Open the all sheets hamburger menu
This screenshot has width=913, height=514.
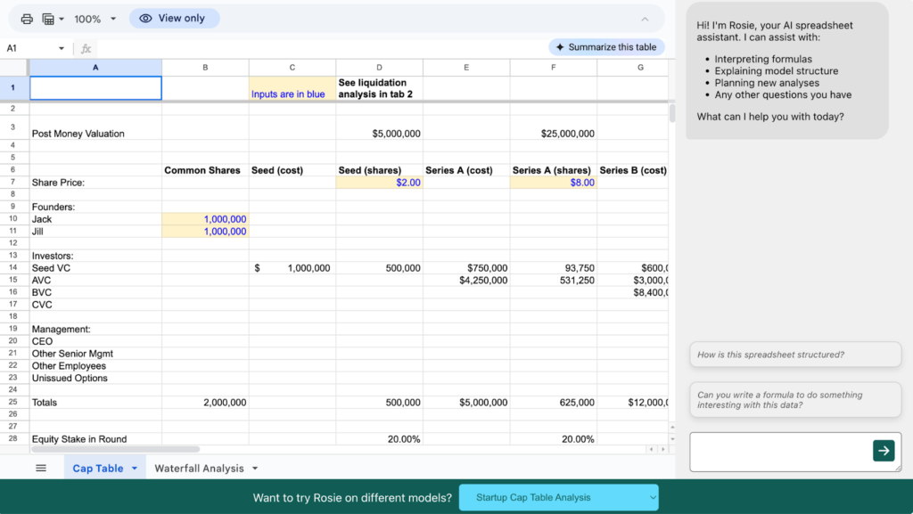(x=41, y=468)
